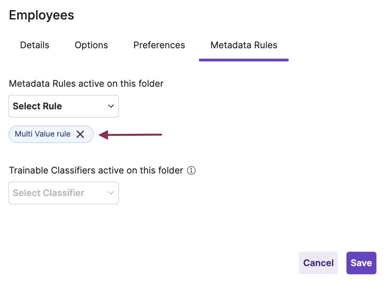
Task: Remove the Multi Value rule chip
Action: (80, 134)
